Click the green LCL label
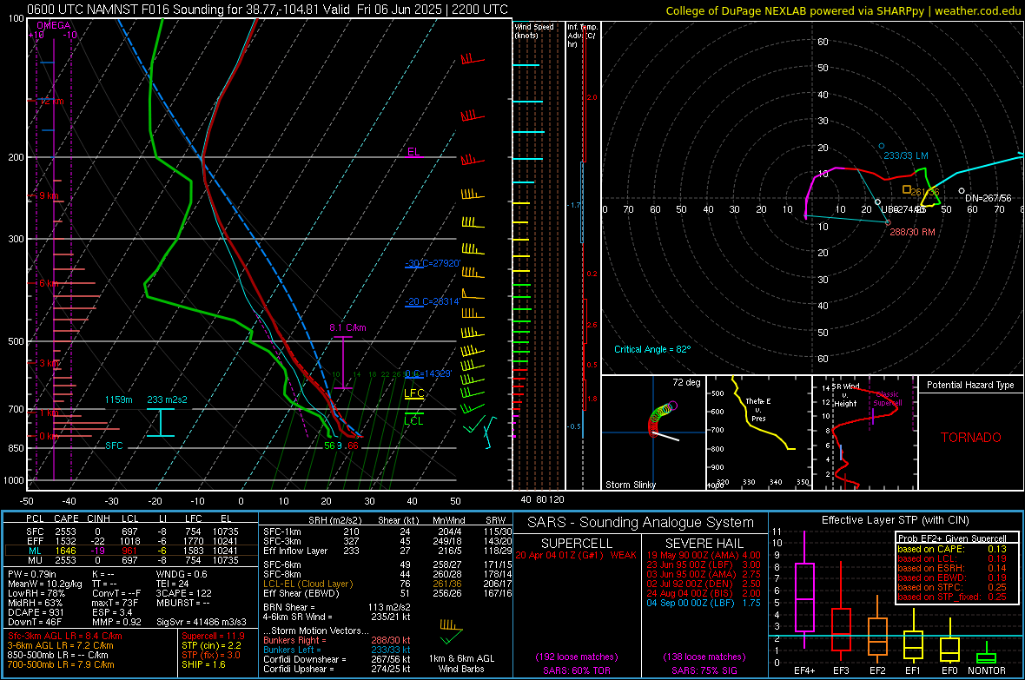Screen dimensions: 1025x680 point(413,421)
